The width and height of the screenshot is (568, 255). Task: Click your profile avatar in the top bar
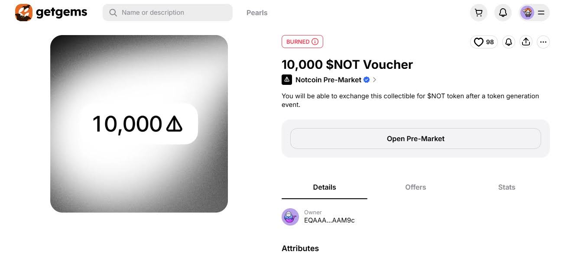tap(527, 12)
